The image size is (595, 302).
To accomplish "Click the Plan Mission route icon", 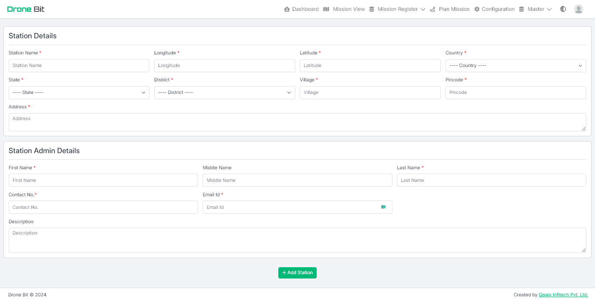I will pyautogui.click(x=433, y=9).
